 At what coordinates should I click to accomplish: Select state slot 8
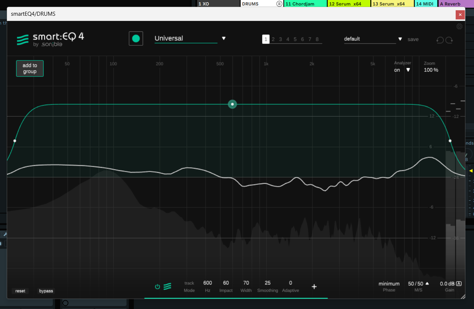point(317,39)
